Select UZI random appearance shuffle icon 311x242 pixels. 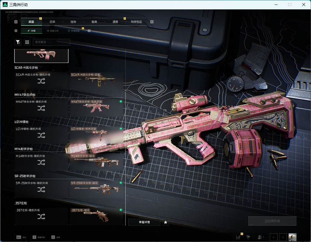click(x=41, y=135)
